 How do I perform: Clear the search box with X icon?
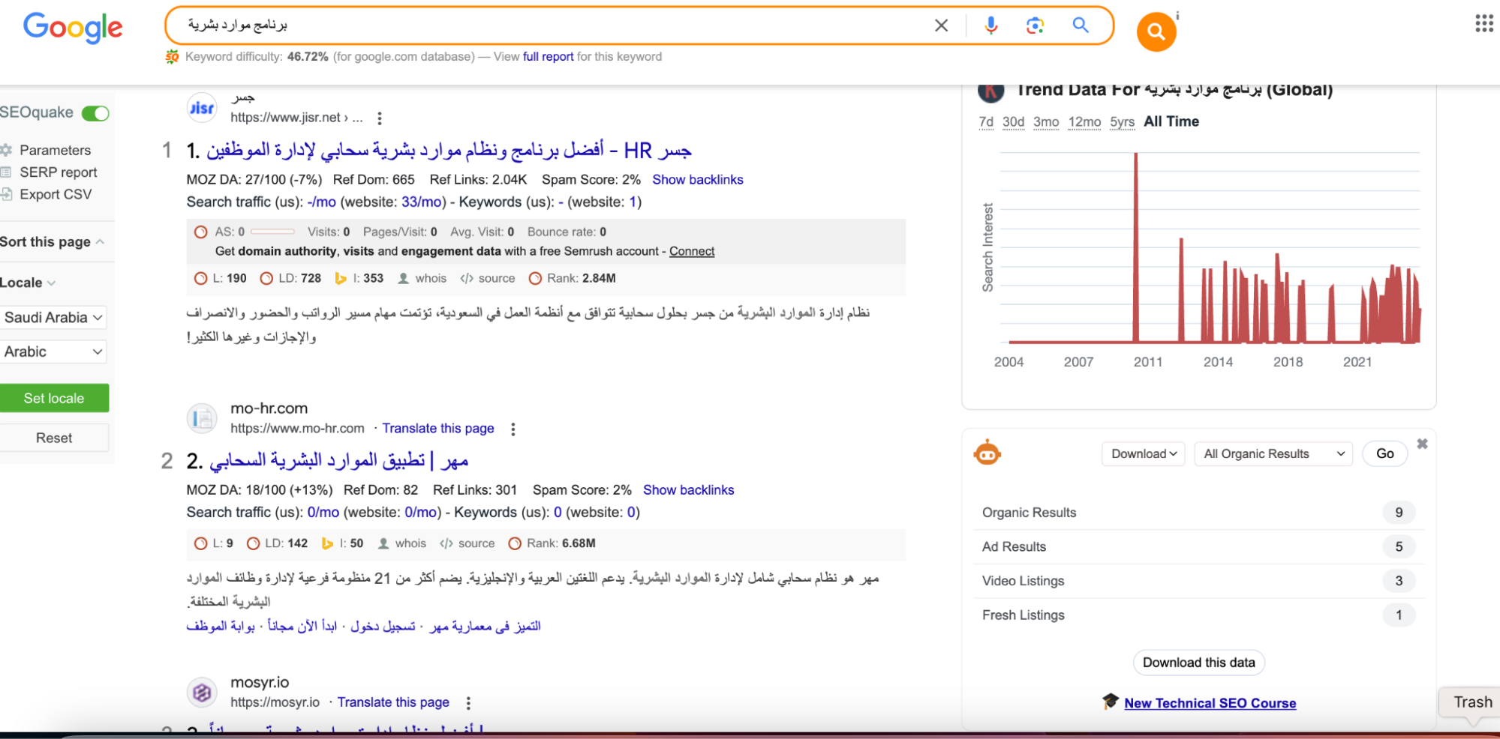pos(941,25)
